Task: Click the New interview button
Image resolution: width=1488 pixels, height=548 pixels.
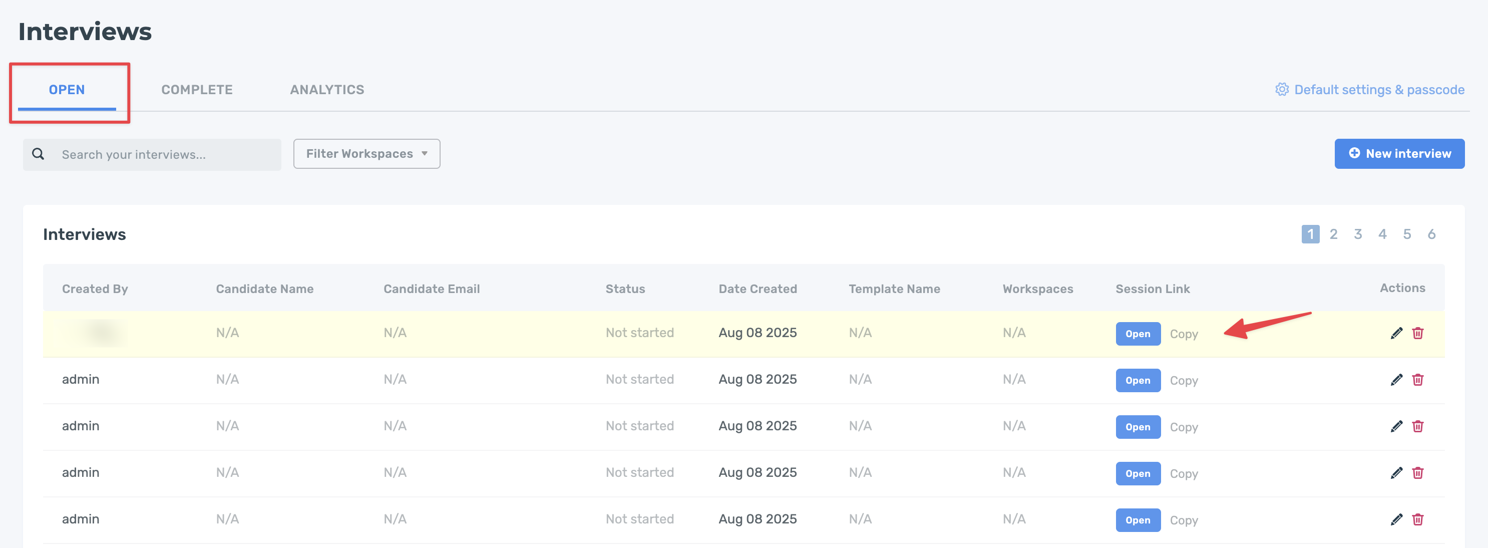Action: (1399, 154)
